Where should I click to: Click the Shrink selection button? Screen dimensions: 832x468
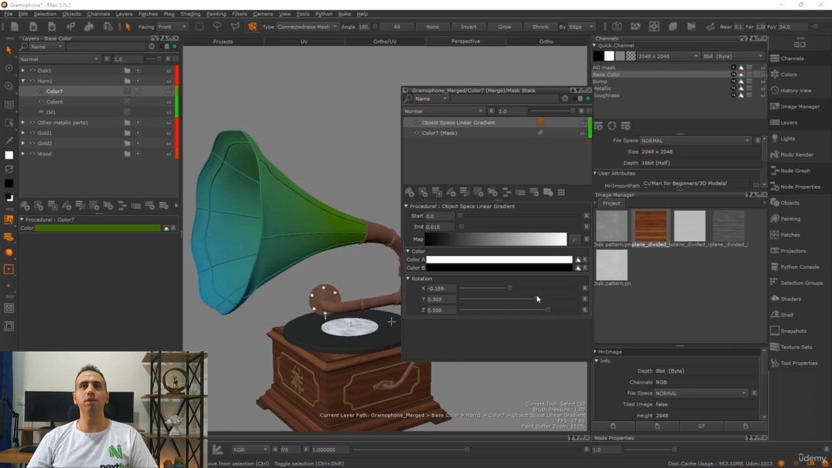pyautogui.click(x=540, y=27)
